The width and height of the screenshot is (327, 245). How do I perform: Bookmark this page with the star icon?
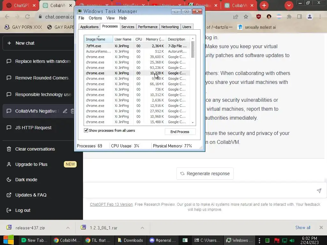[x=246, y=17]
